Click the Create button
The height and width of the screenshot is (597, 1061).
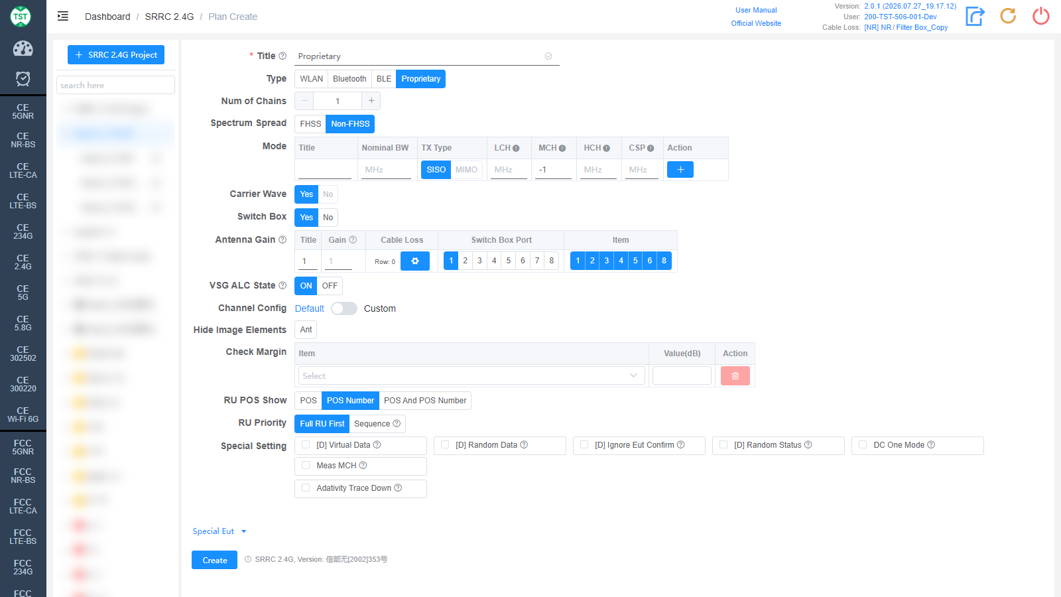pyautogui.click(x=215, y=560)
